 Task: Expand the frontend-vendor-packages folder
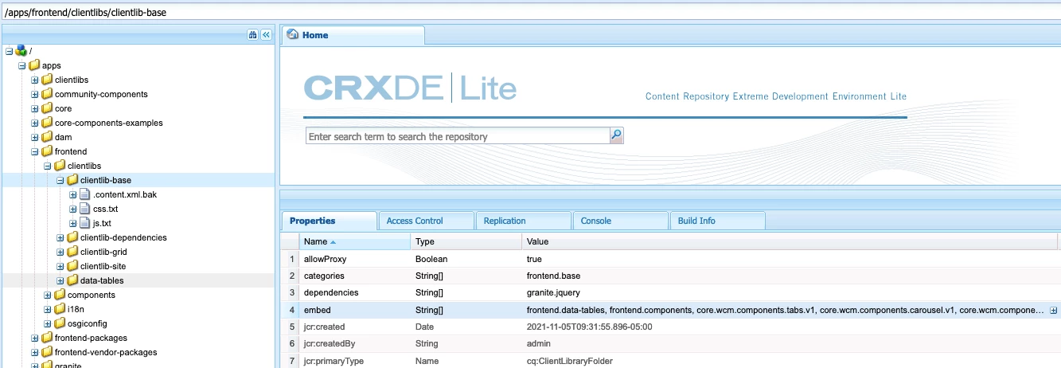(x=35, y=352)
